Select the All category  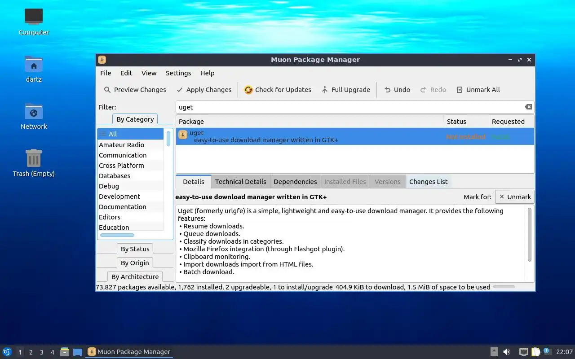[x=130, y=134]
